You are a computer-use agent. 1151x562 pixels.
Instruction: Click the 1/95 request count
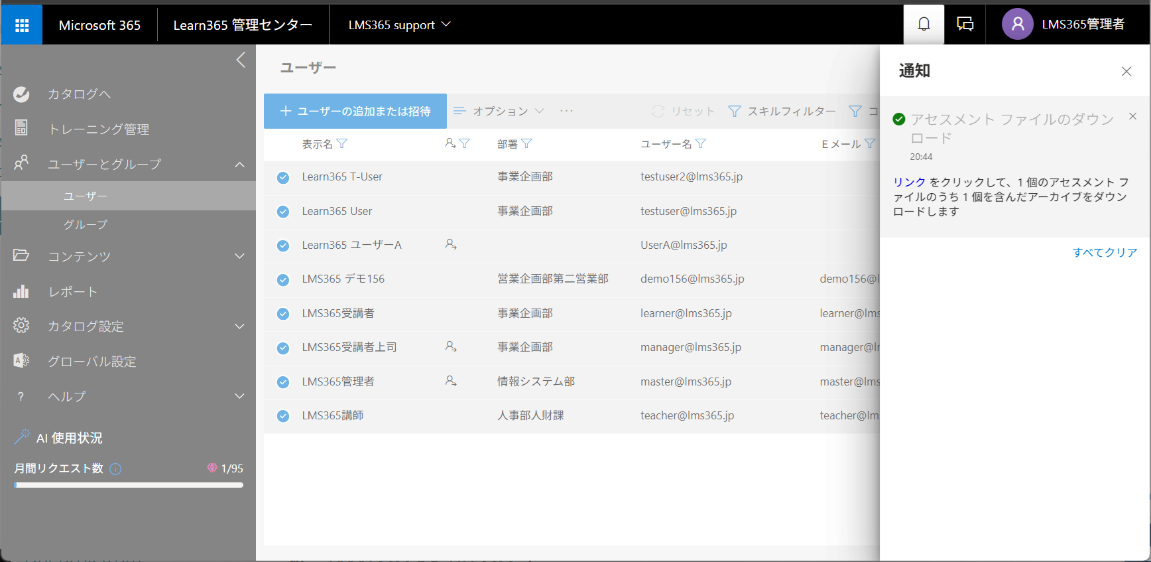232,468
